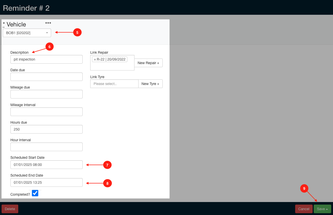Open the three-dot options menu beside Vehicle

pyautogui.click(x=48, y=23)
